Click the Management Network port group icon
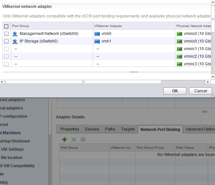Viewport: 215px width, 185px height. [x=15, y=34]
